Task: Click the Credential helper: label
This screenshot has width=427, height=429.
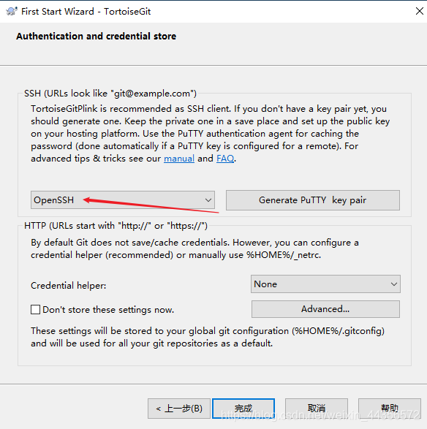Action: pos(69,286)
